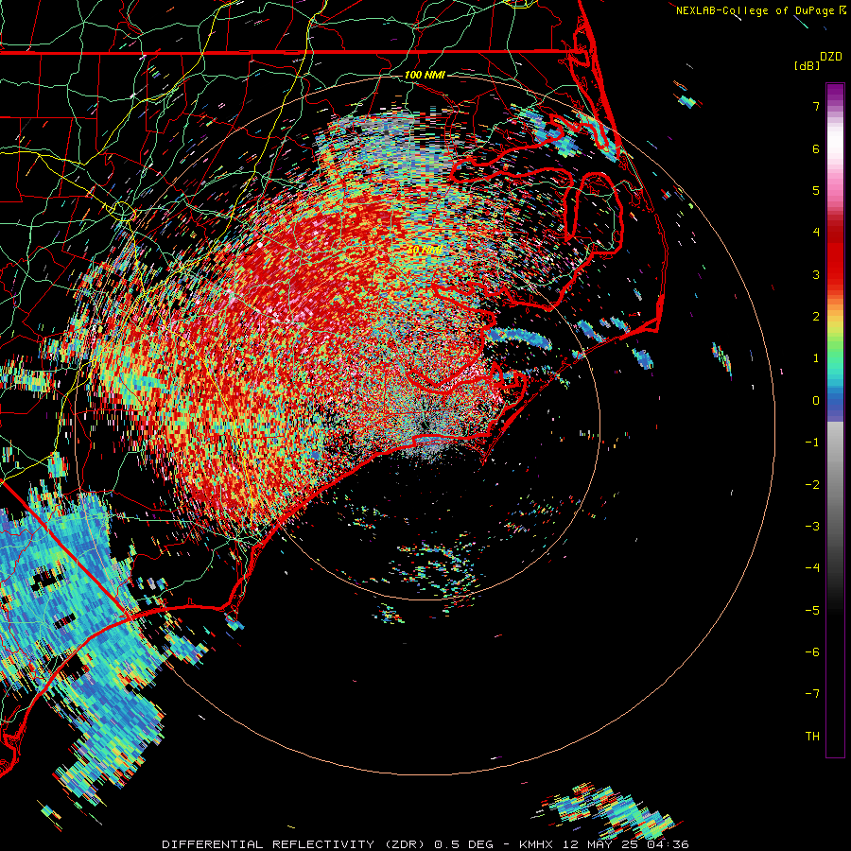Screen dimensions: 851x851
Task: Select the -2 tick on color scale
Action: (812, 485)
